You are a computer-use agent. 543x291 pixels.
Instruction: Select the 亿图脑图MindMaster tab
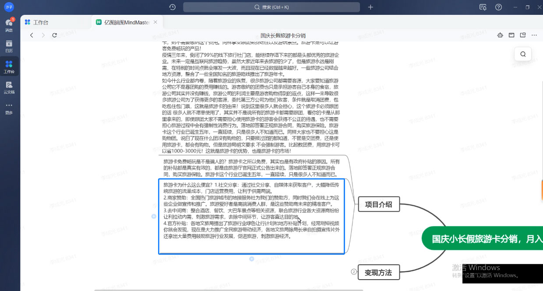point(126,22)
